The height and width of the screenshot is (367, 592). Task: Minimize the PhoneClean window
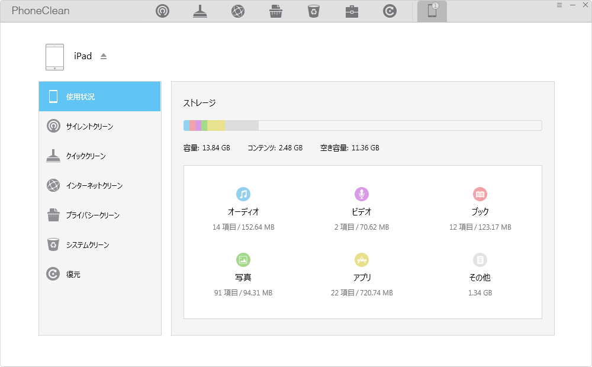pyautogui.click(x=572, y=5)
